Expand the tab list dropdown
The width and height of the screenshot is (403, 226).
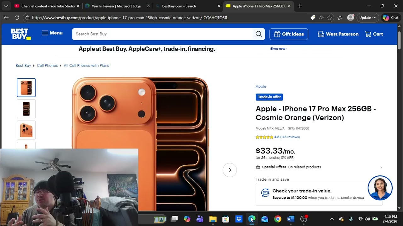[x=6, y=6]
